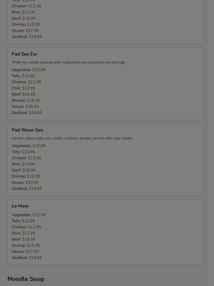This screenshot has height=286, width=214.
Task: Choose Pad Woon Sen Tofu $13.95
Action: [x=23, y=152]
